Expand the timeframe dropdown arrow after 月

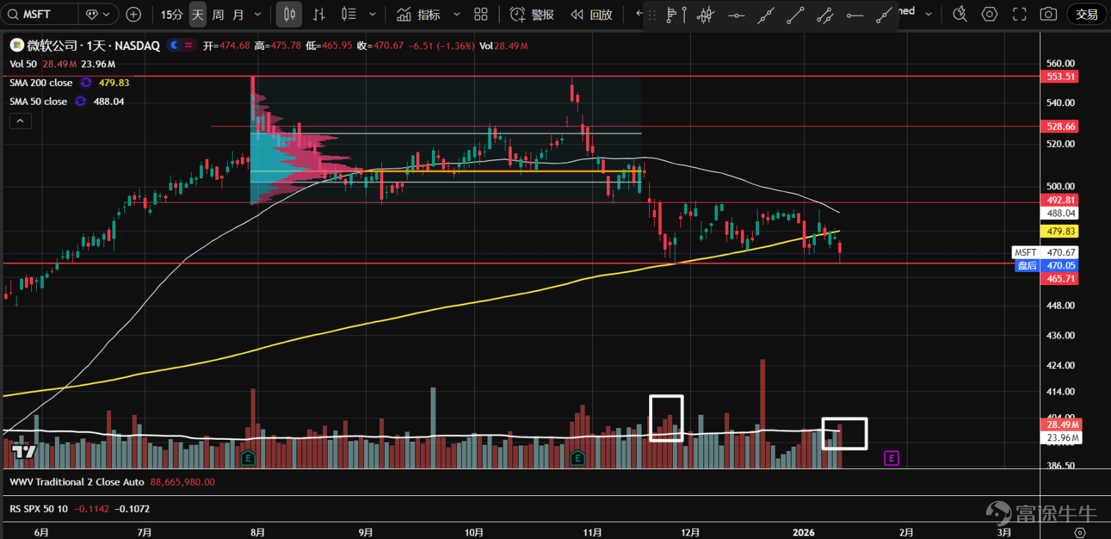258,14
